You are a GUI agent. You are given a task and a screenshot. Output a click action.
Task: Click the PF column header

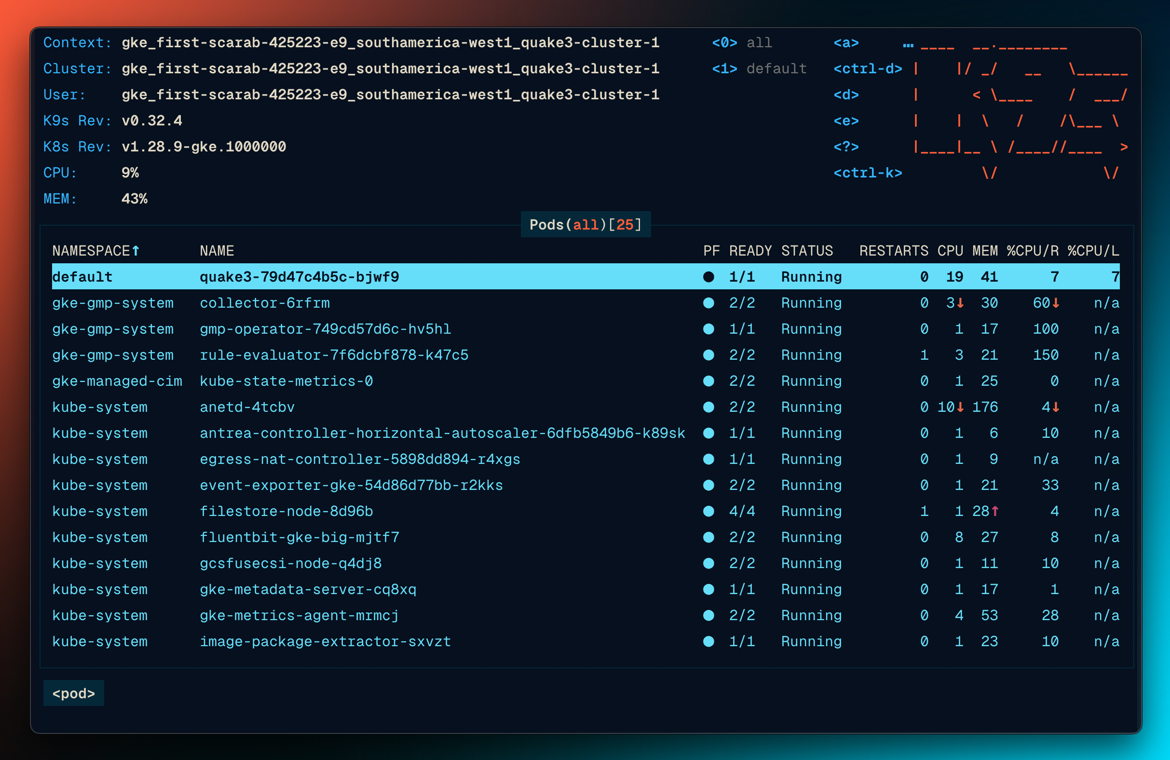click(711, 251)
